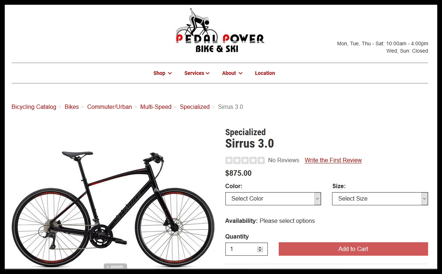Click Write the First Review link
This screenshot has height=274, width=442.
coord(333,160)
